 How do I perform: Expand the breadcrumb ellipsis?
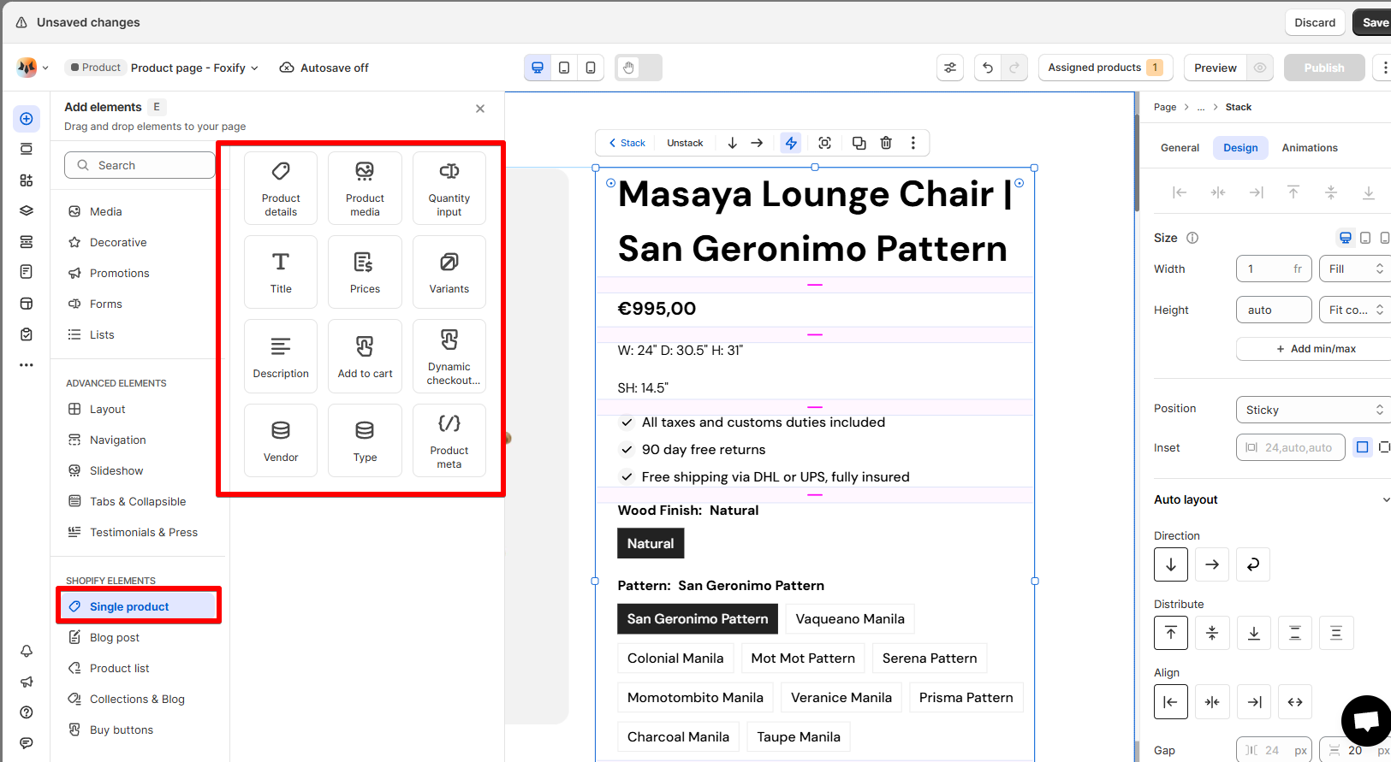[1201, 107]
